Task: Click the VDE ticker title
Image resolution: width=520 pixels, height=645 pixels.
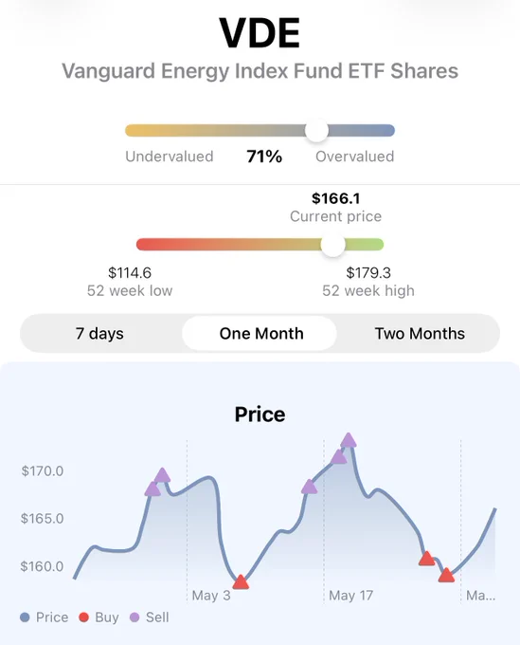Action: tap(260, 33)
